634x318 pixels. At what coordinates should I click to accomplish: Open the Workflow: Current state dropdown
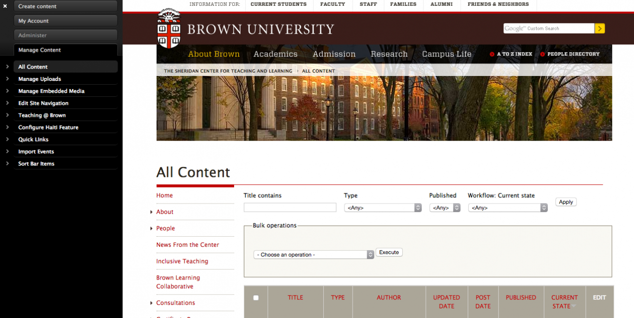pos(508,207)
